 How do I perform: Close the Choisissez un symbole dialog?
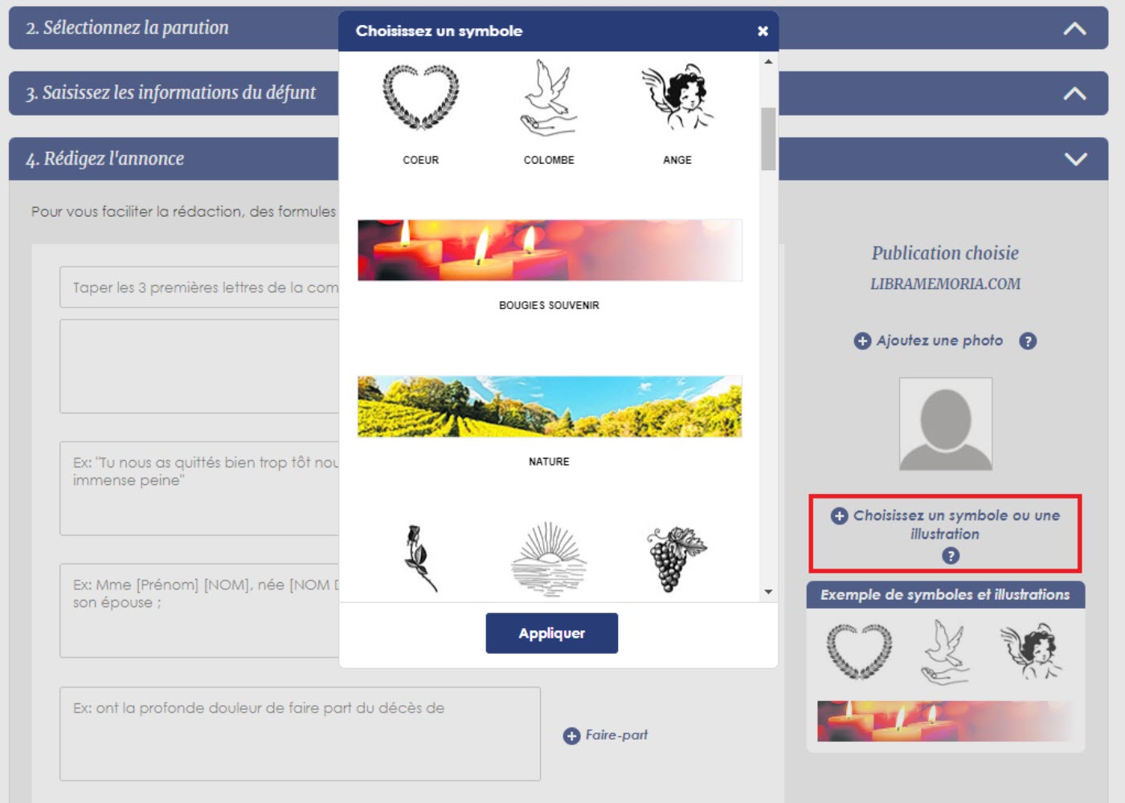pos(763,31)
